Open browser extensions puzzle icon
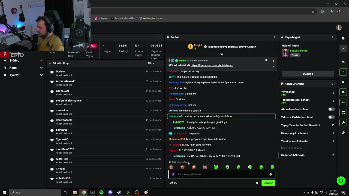The width and height of the screenshot is (349, 196). [322, 11]
